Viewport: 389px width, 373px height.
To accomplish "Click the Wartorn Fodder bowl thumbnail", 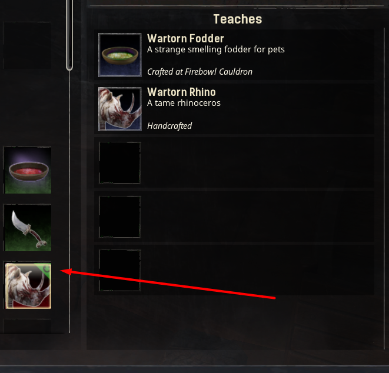I will [120, 55].
